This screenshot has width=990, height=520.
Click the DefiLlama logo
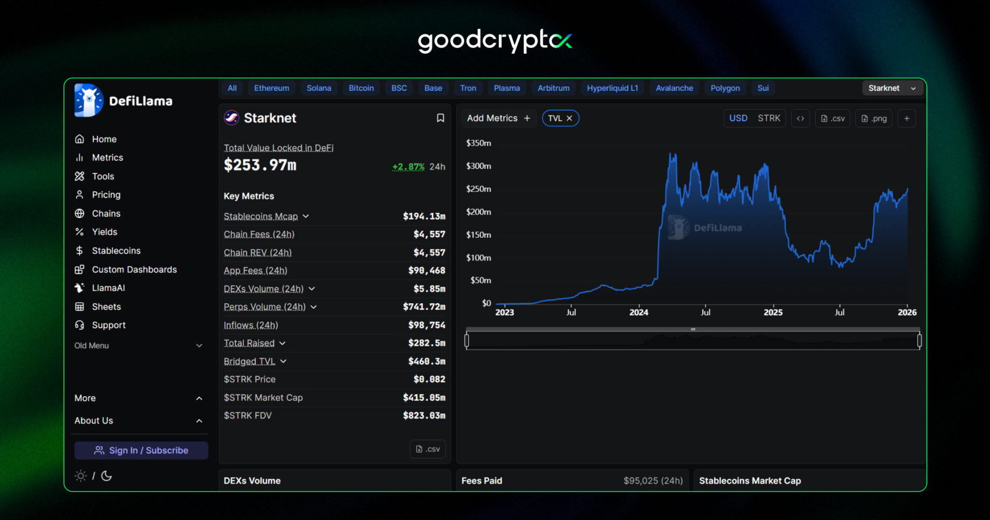[124, 101]
